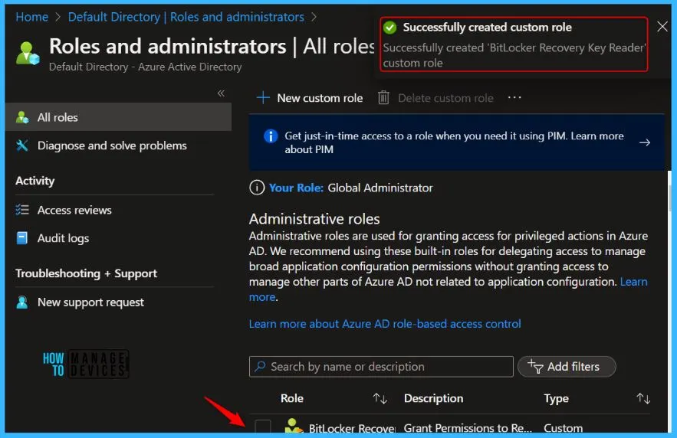Click the Your Role label
Image resolution: width=677 pixels, height=438 pixels.
296,188
